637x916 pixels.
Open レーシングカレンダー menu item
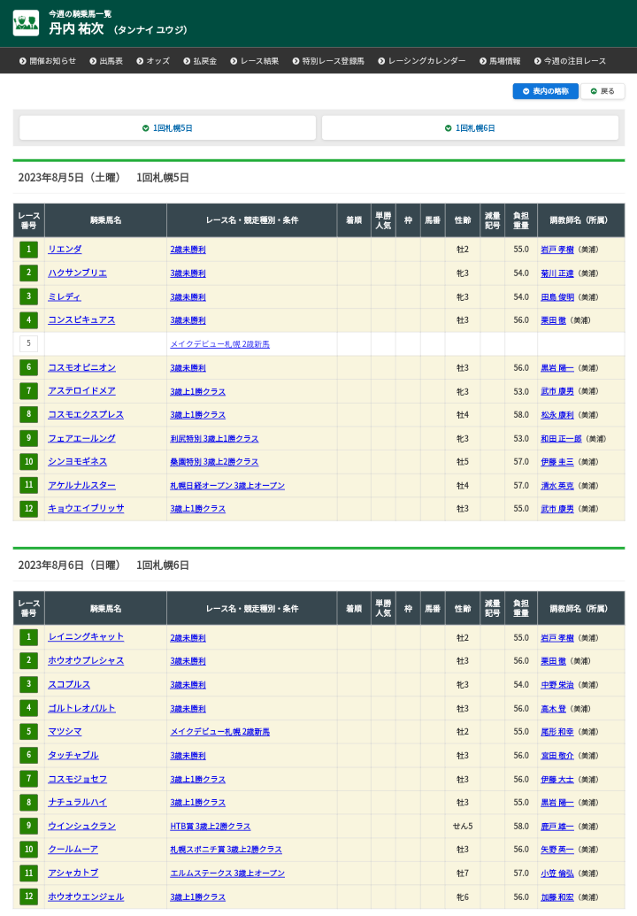point(421,61)
